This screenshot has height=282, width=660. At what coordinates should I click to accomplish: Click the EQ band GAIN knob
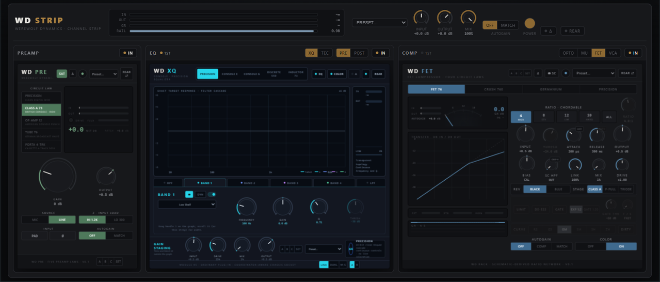click(283, 207)
